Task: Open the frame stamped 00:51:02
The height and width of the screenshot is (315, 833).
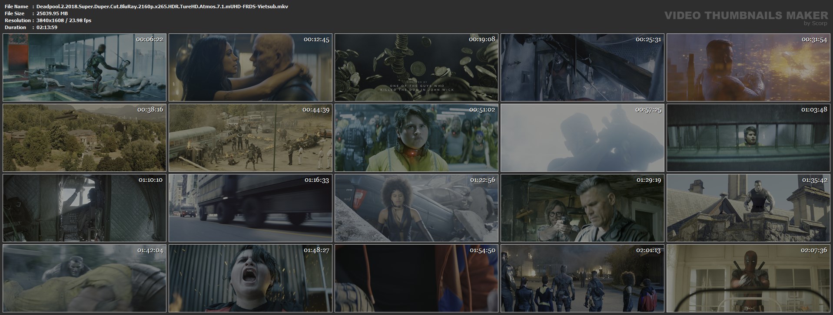Action: click(416, 138)
